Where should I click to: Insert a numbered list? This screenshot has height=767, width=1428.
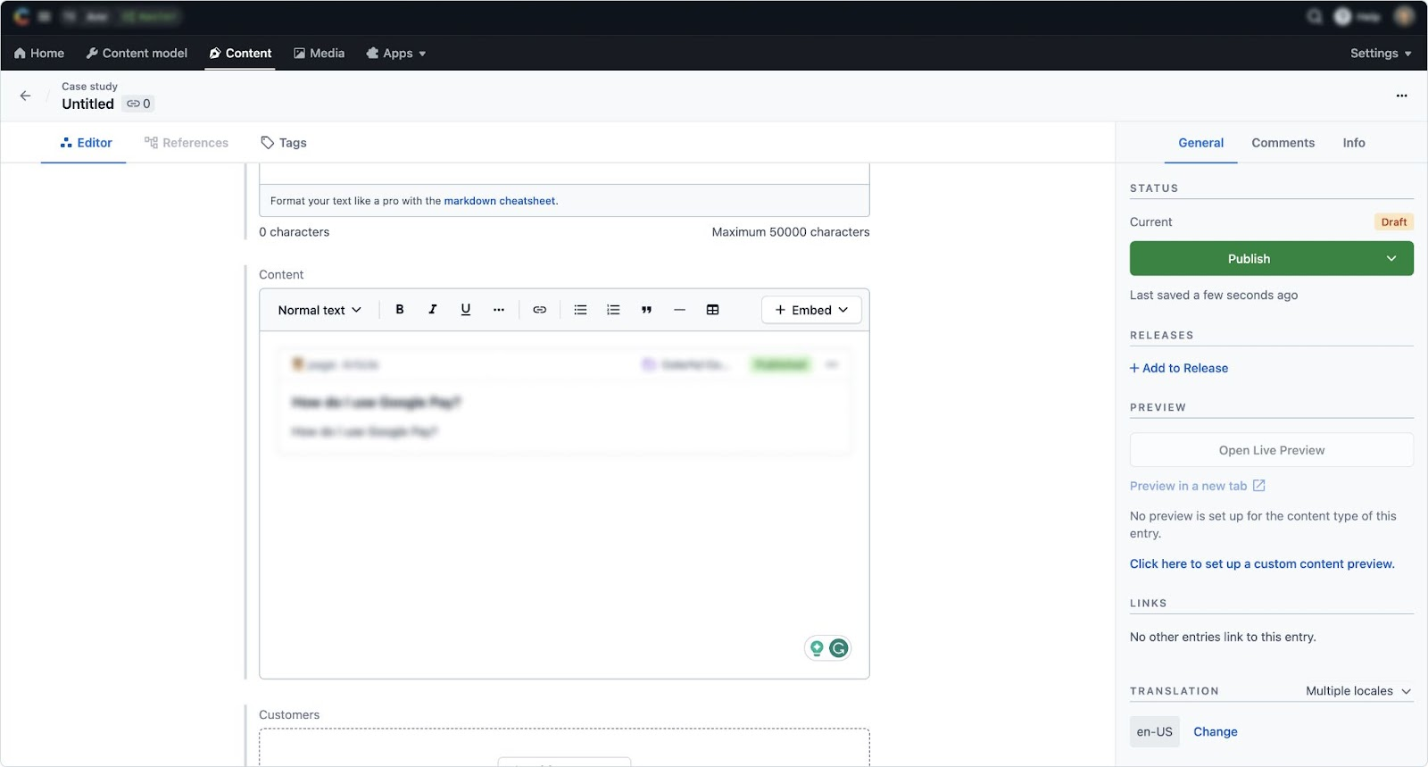pyautogui.click(x=613, y=310)
